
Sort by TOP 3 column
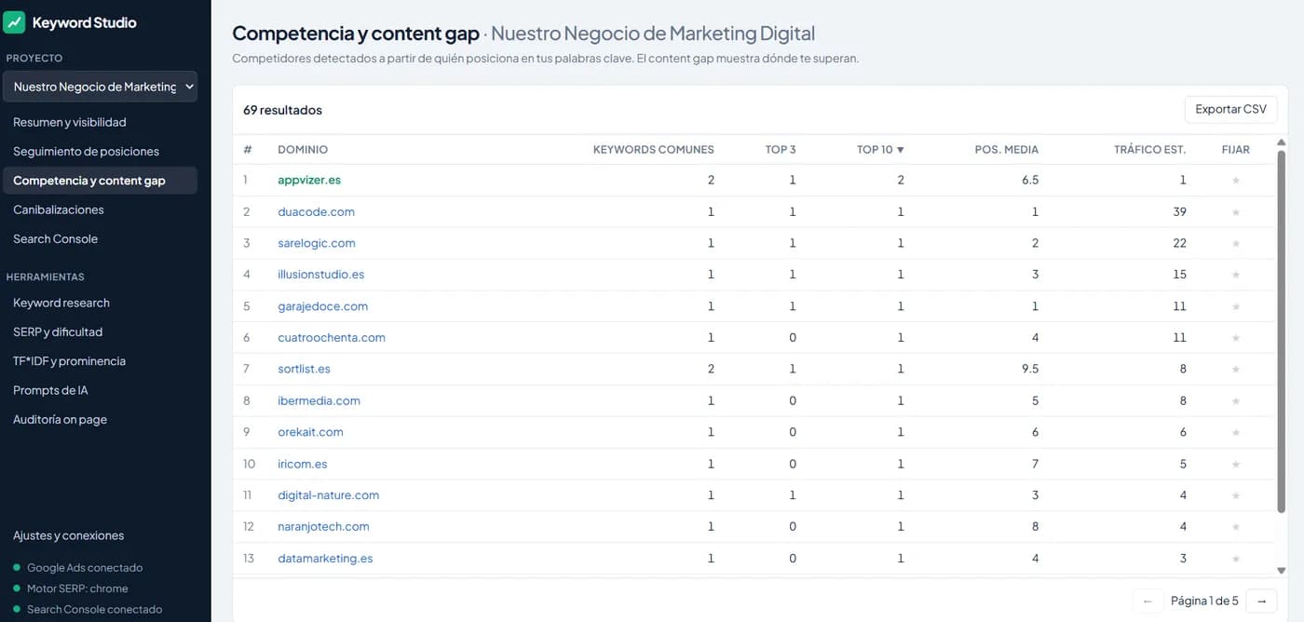(781, 149)
